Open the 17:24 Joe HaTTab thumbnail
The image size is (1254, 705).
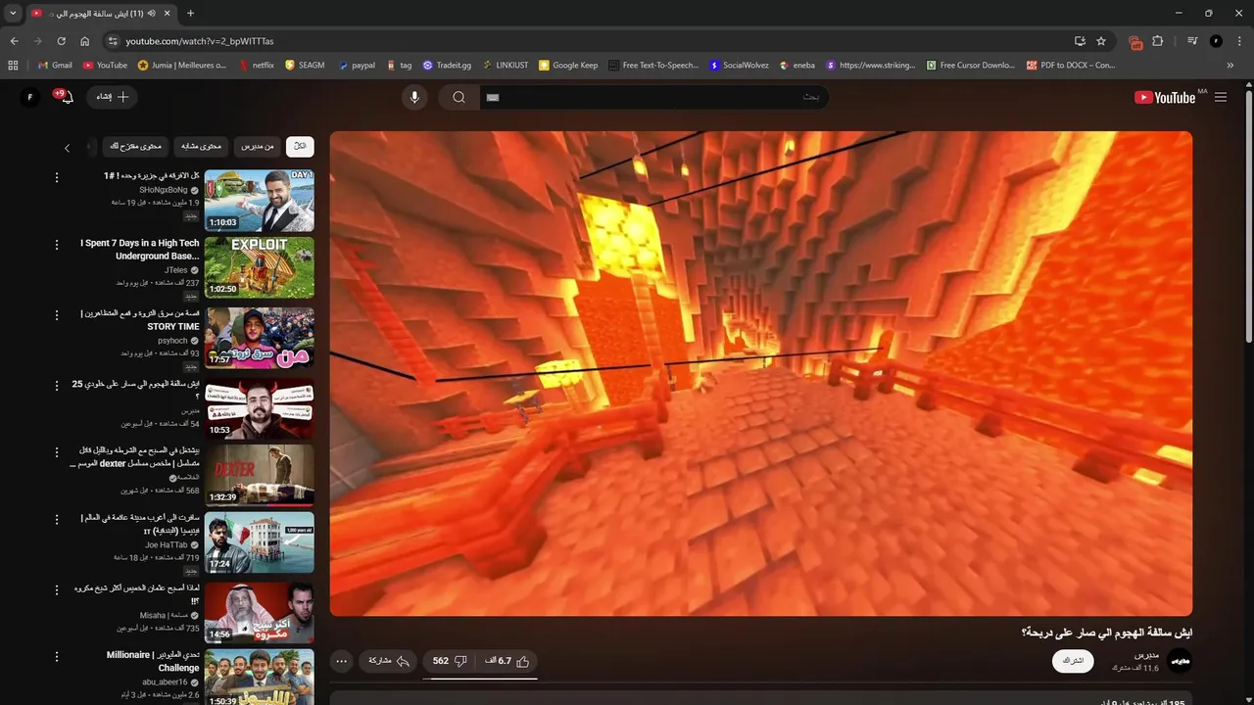[260, 541]
